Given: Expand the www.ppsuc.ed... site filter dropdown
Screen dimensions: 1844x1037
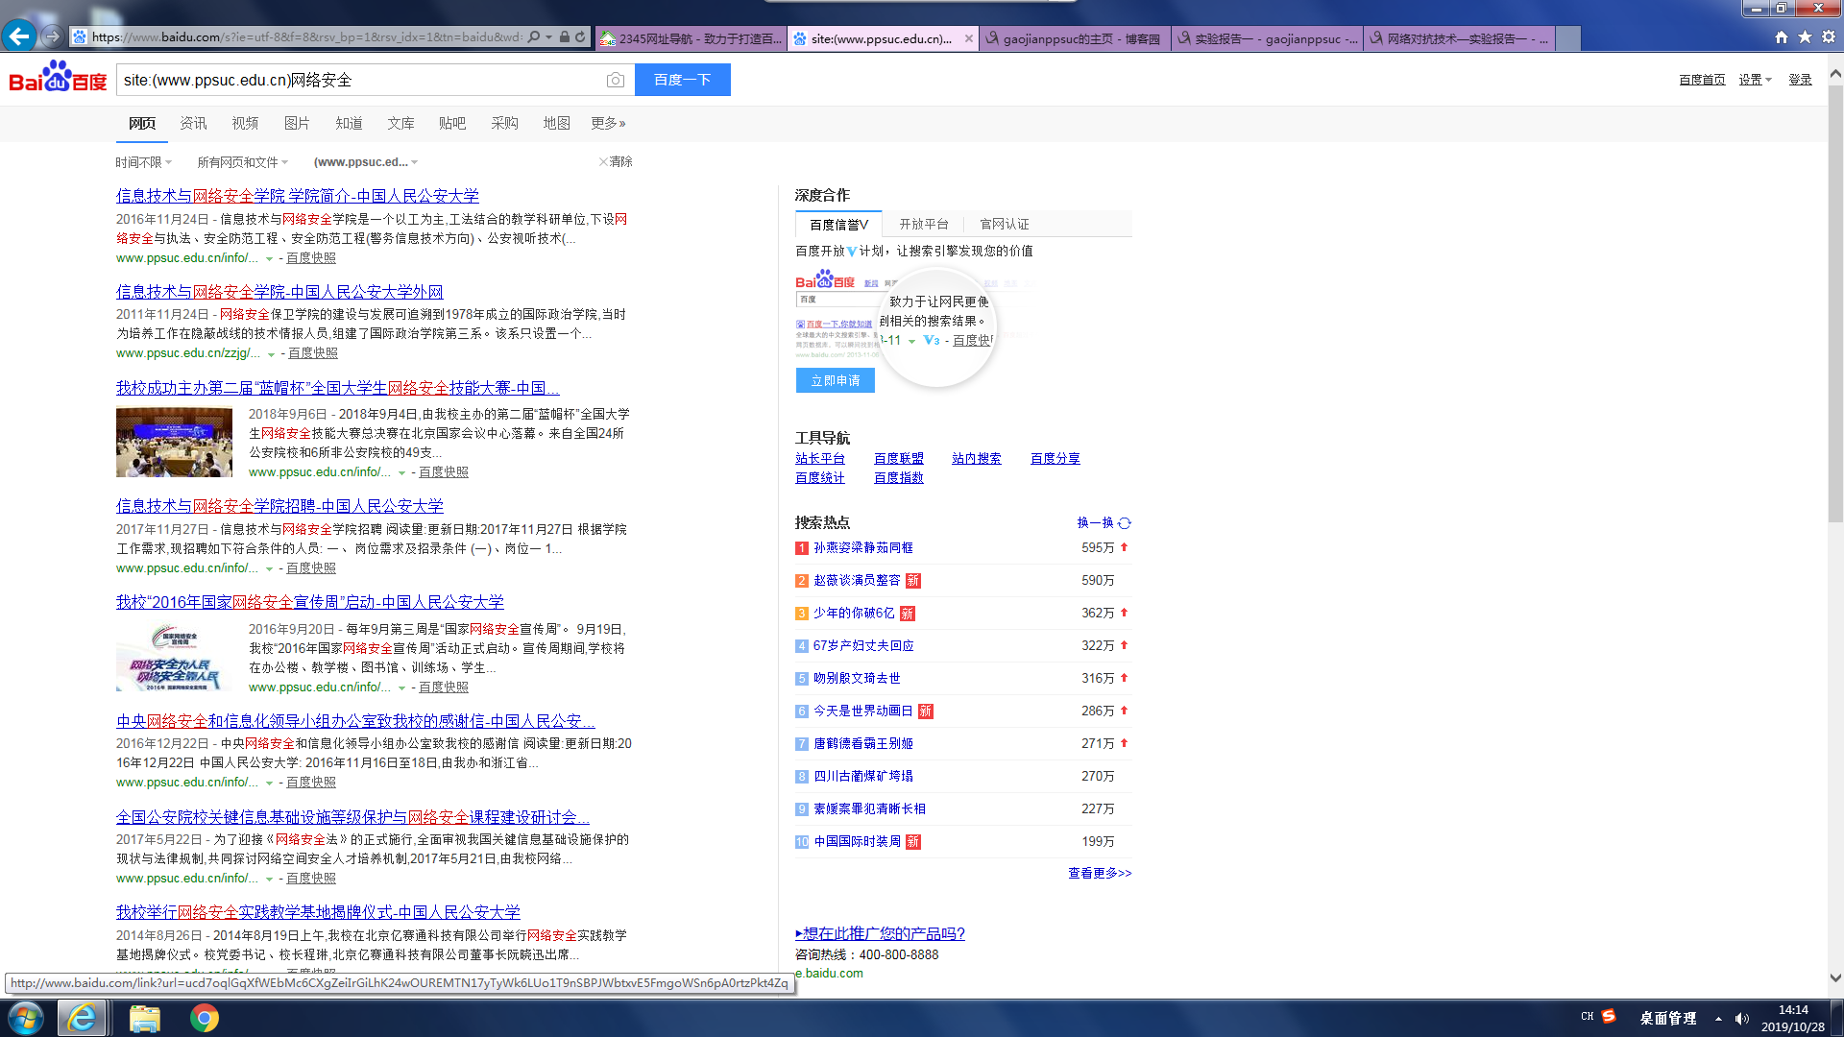Looking at the screenshot, I should coord(366,162).
